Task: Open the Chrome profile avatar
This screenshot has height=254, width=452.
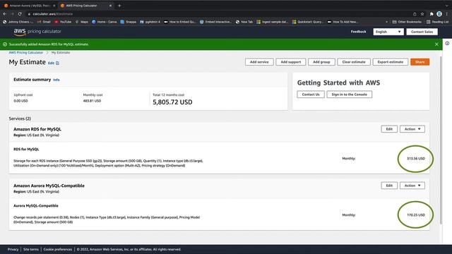Action: coord(439,14)
